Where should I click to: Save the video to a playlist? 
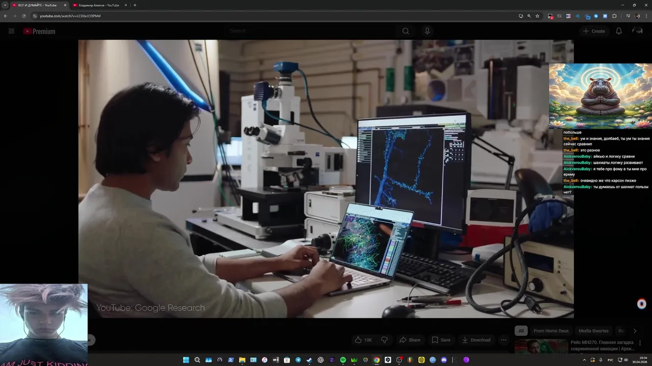(441, 340)
